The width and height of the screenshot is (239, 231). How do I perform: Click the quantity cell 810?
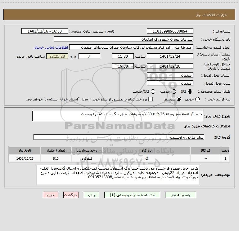tap(56, 158)
